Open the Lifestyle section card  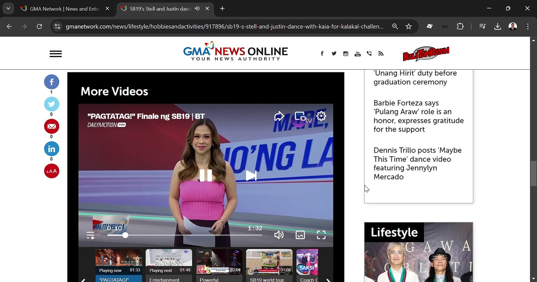pyautogui.click(x=419, y=252)
